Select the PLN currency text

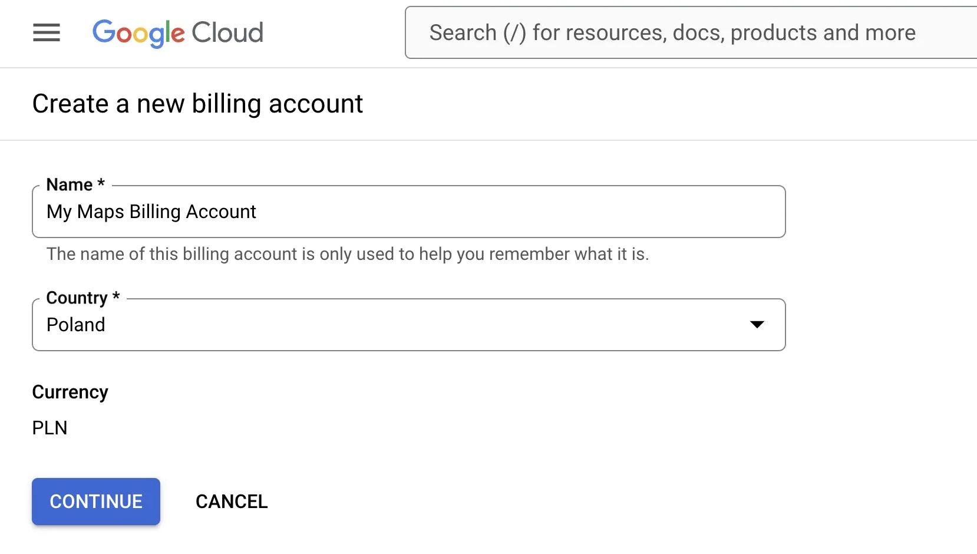[x=50, y=428]
